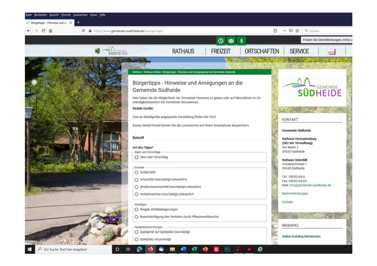Select 'Illegale Abfallablagerungen' radio button

tap(136, 210)
